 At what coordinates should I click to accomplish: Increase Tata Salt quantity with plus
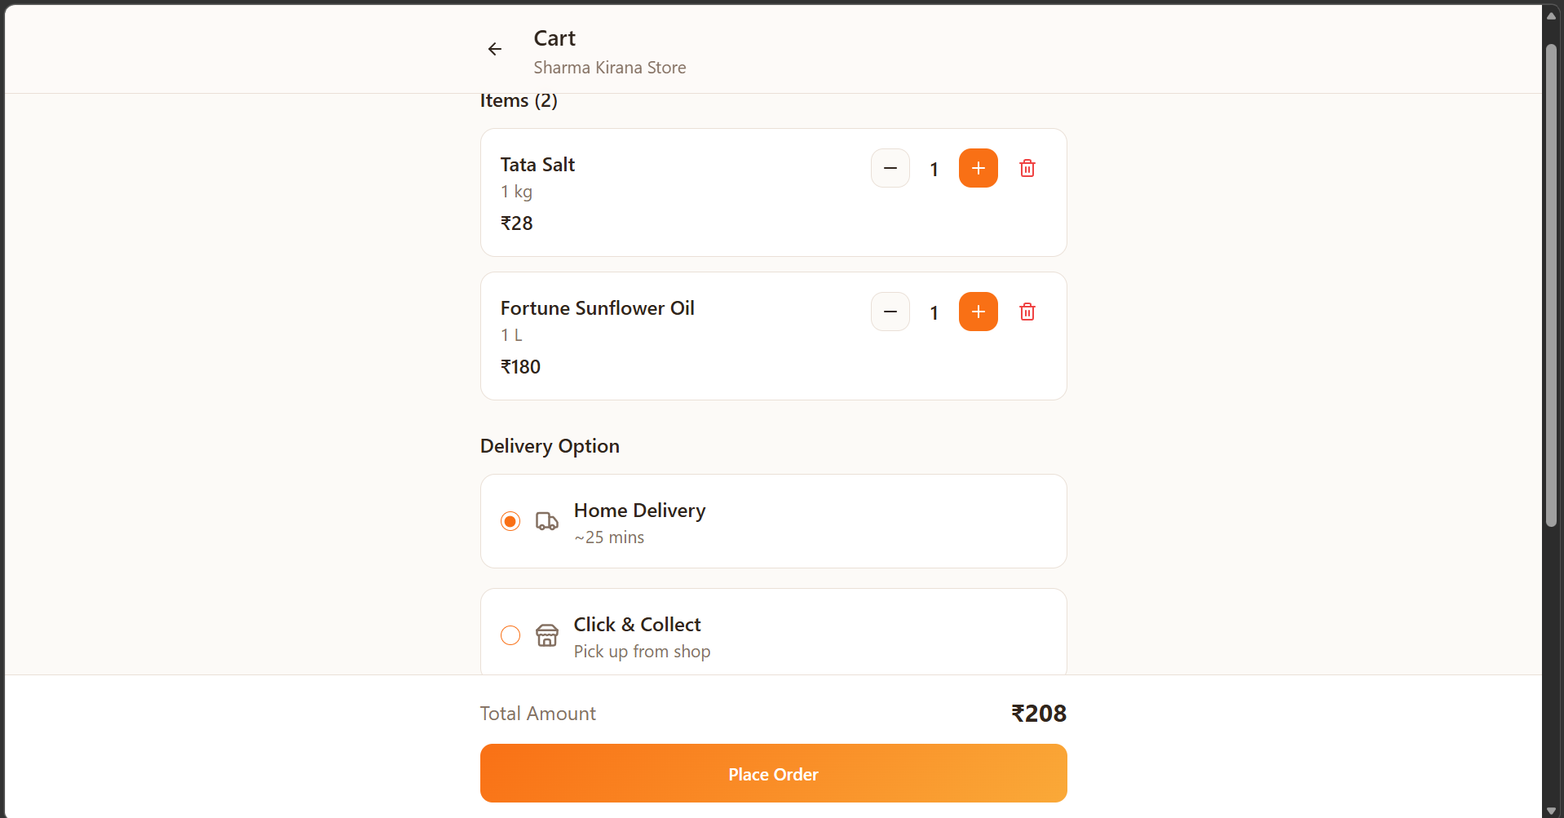pyautogui.click(x=978, y=168)
